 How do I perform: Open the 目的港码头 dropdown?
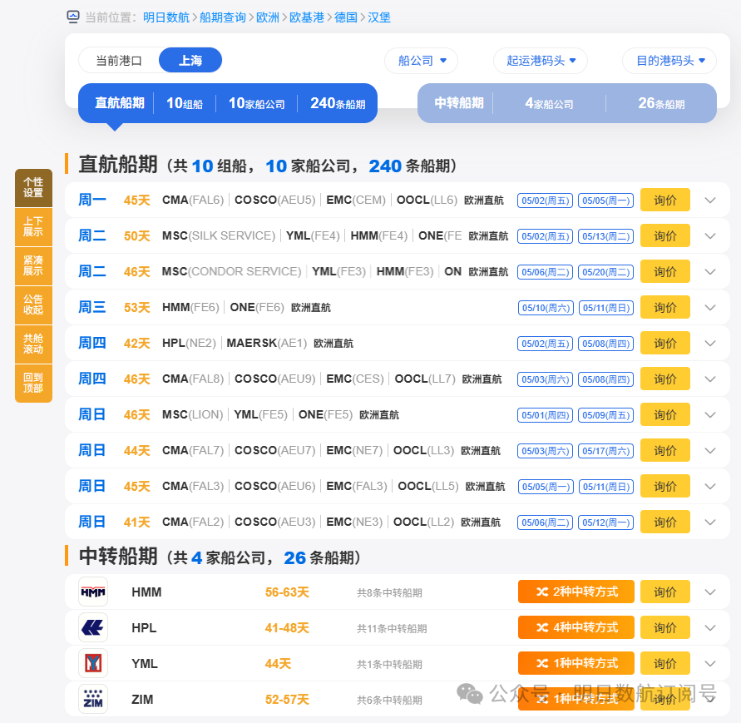click(669, 61)
